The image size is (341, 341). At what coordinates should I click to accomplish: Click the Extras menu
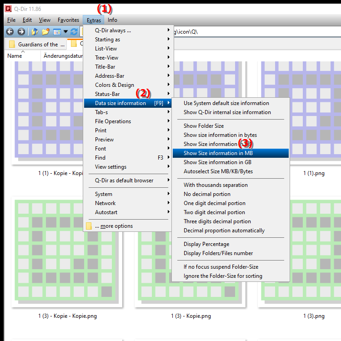coord(94,20)
